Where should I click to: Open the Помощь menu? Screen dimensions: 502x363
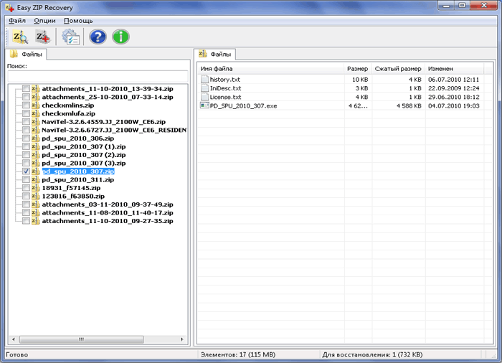78,21
